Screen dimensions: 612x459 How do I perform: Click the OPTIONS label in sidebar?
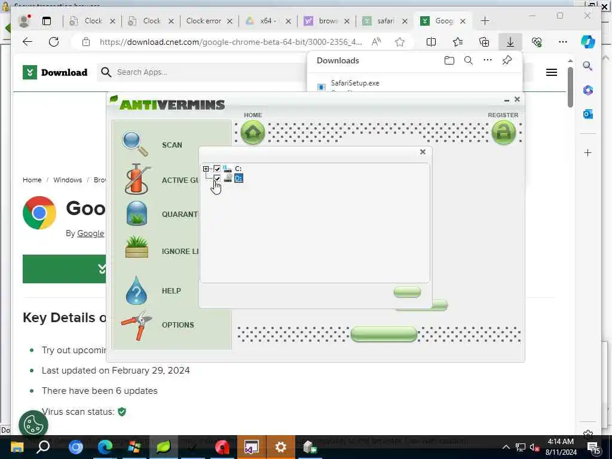tap(178, 325)
